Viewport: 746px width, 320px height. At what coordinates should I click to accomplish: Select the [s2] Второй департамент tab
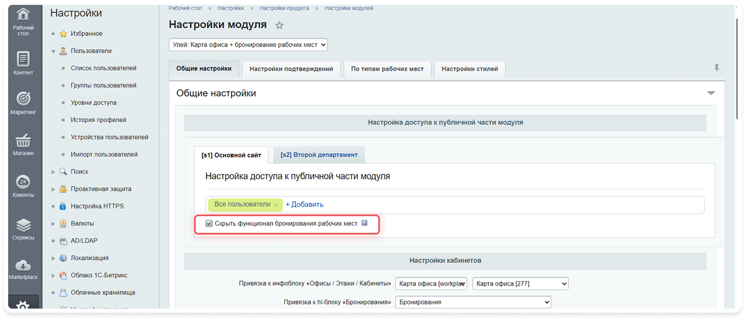point(319,155)
